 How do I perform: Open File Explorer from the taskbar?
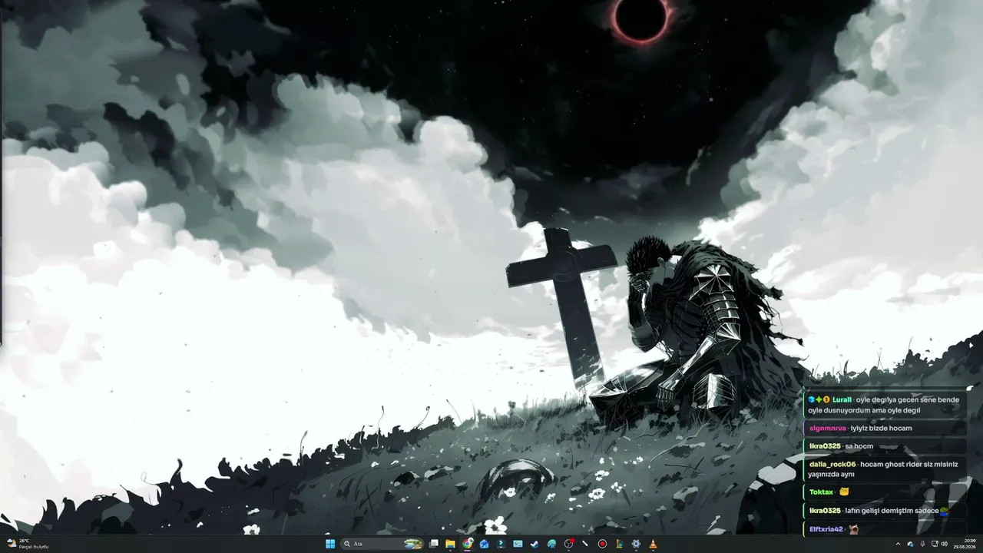[x=451, y=544]
